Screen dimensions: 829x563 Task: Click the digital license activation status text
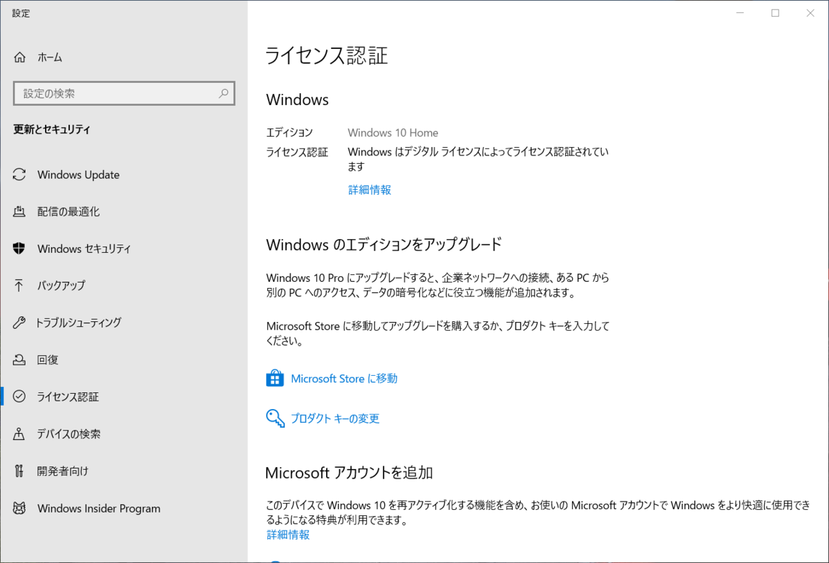point(478,160)
